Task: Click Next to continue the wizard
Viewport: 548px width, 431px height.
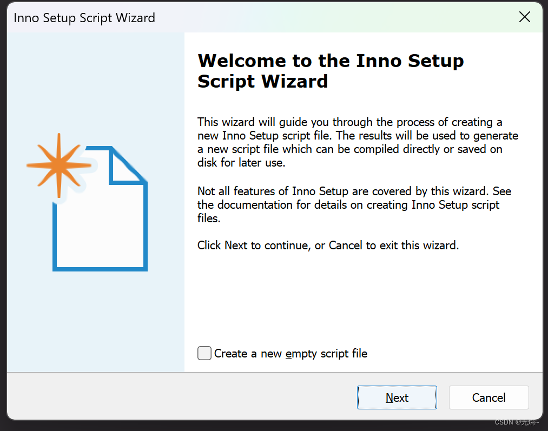Action: 397,397
